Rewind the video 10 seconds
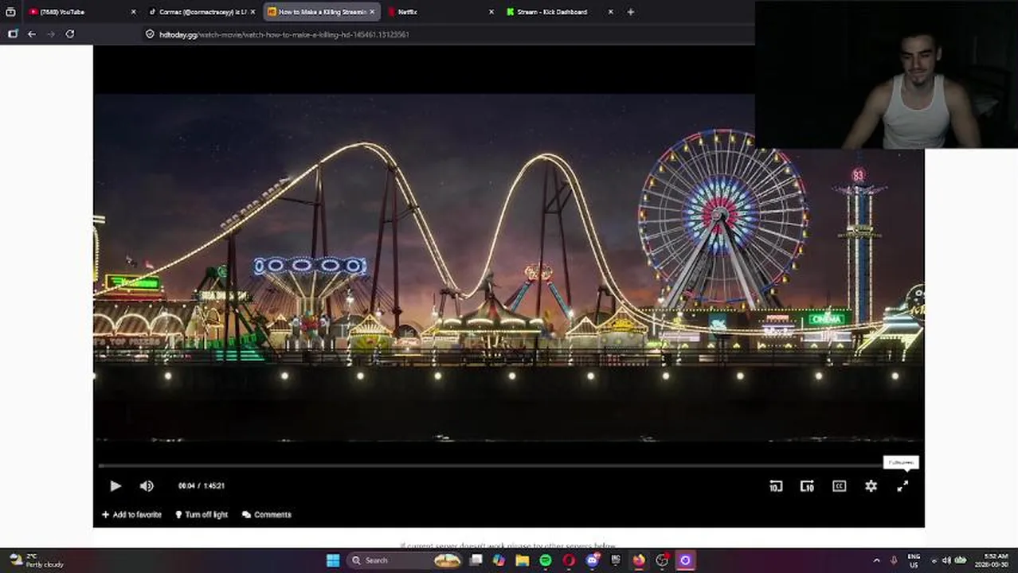The width and height of the screenshot is (1018, 573). 776,486
